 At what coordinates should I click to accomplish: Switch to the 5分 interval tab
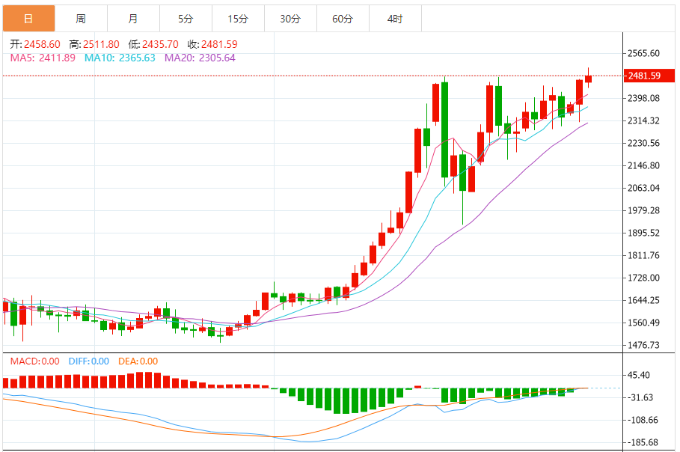(x=186, y=19)
